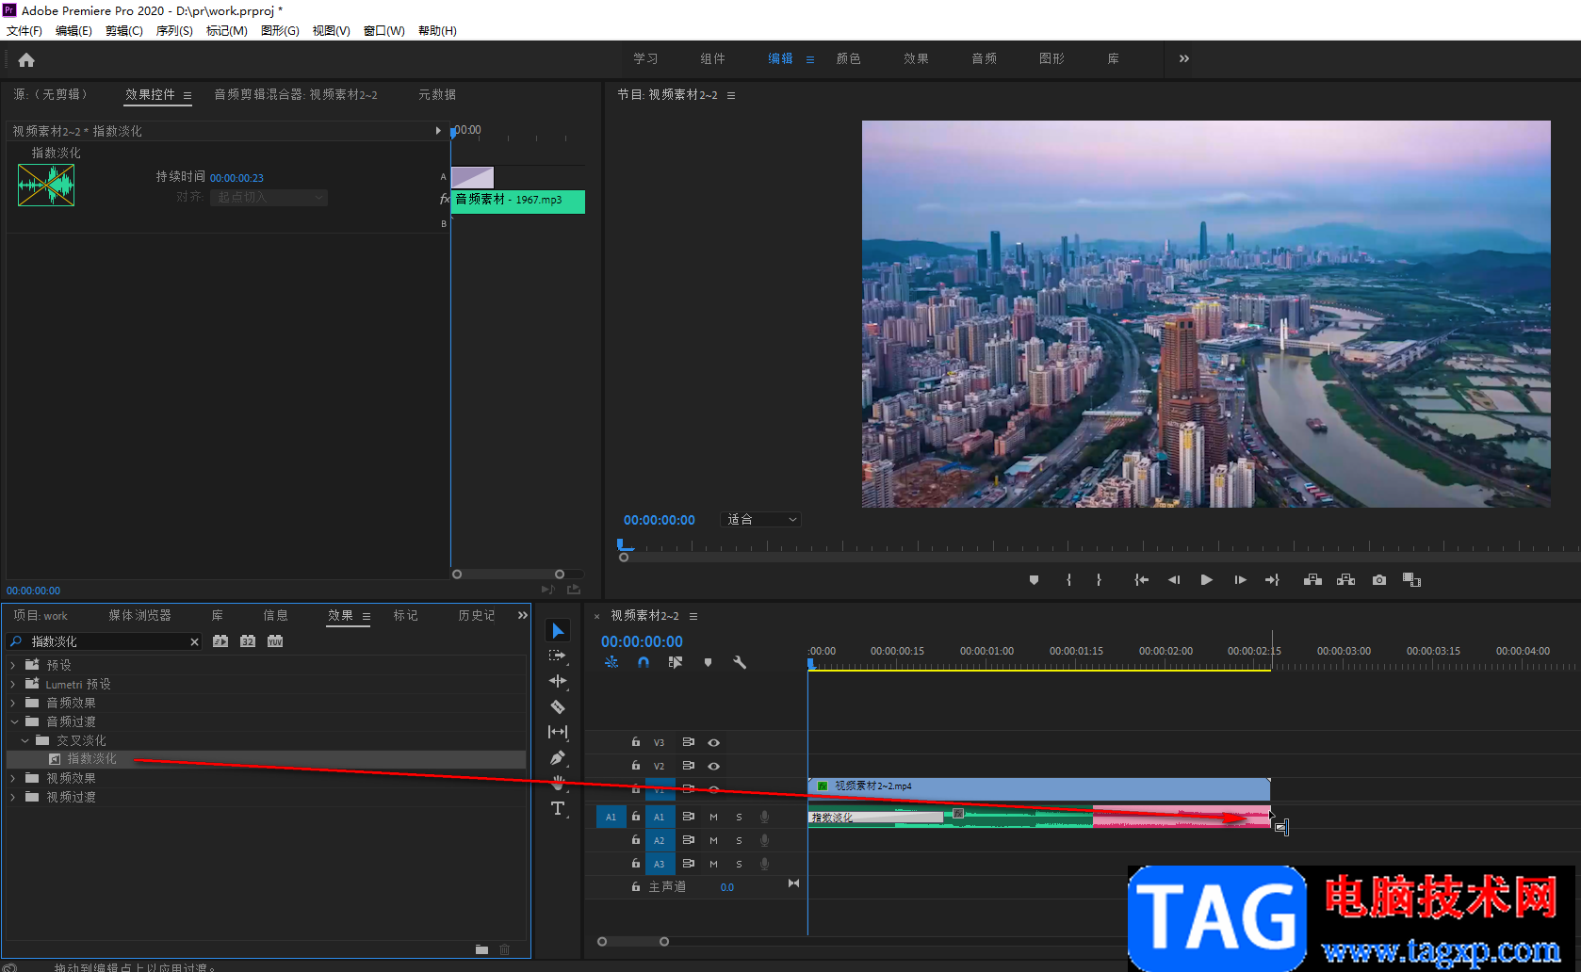
Task: Solo track A3
Action: click(x=739, y=864)
